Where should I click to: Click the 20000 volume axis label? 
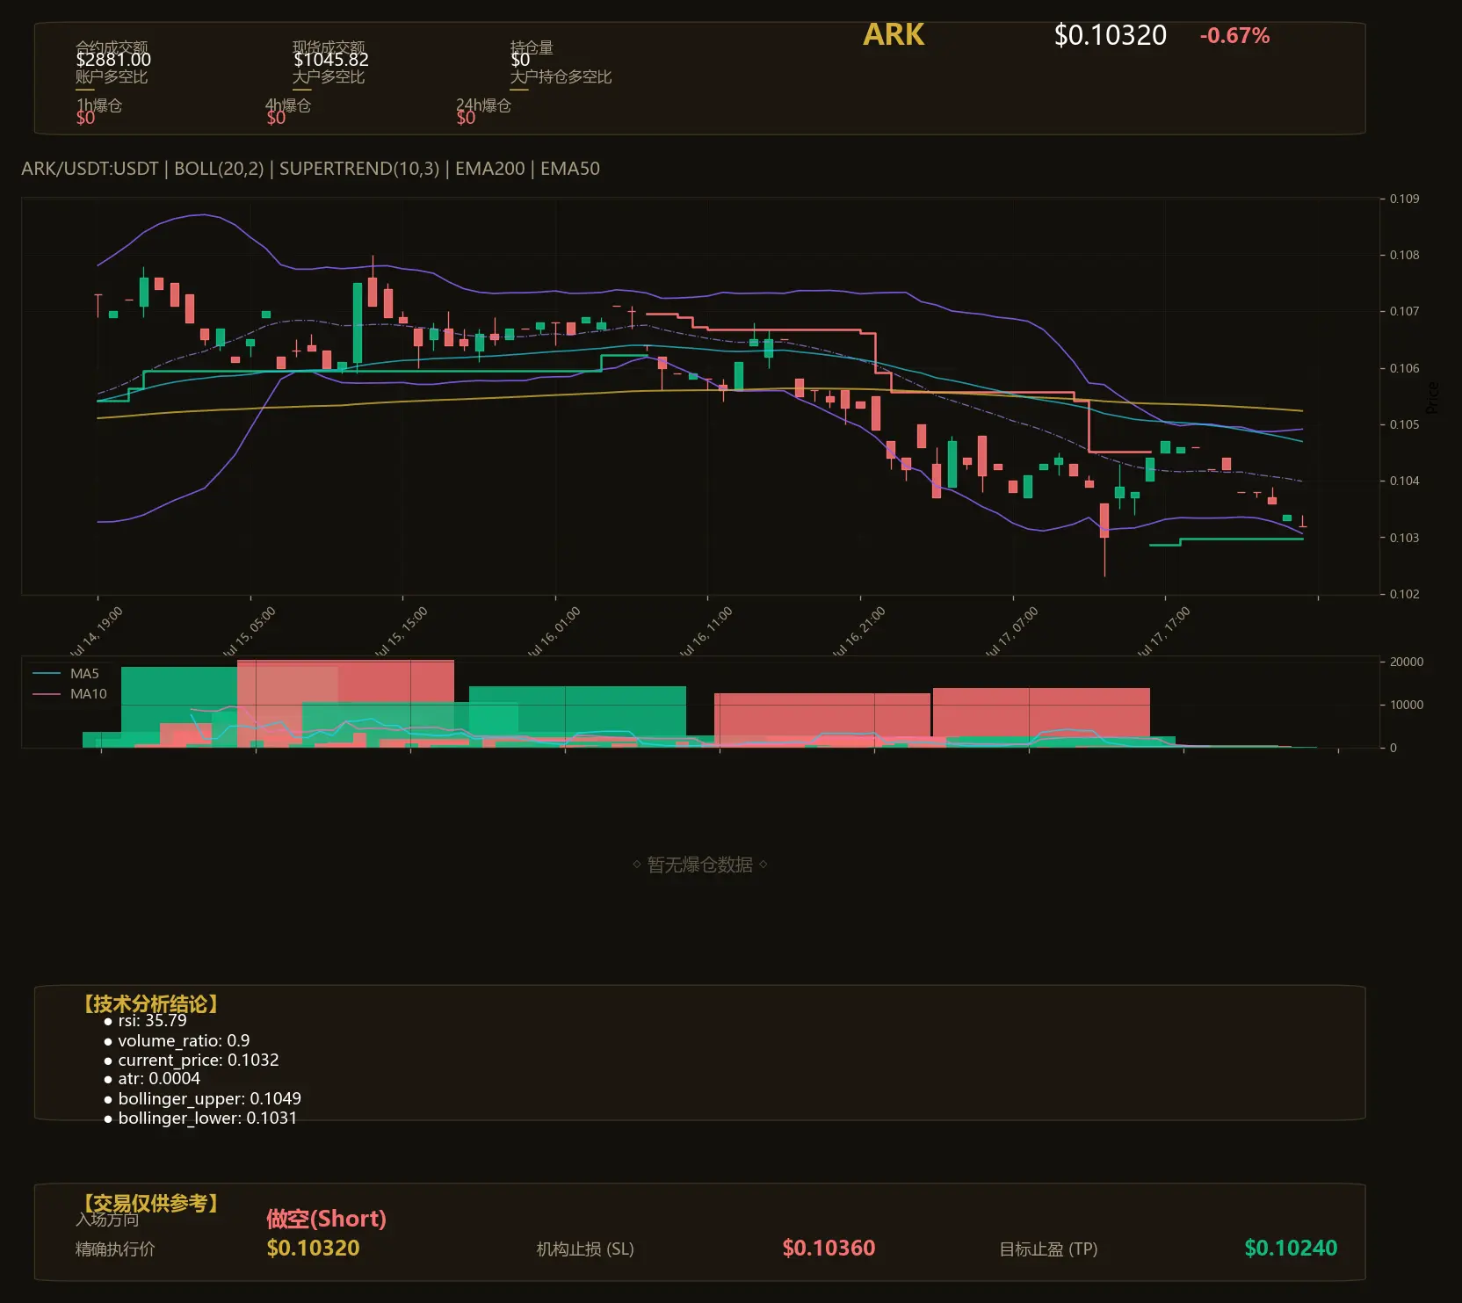[1406, 662]
